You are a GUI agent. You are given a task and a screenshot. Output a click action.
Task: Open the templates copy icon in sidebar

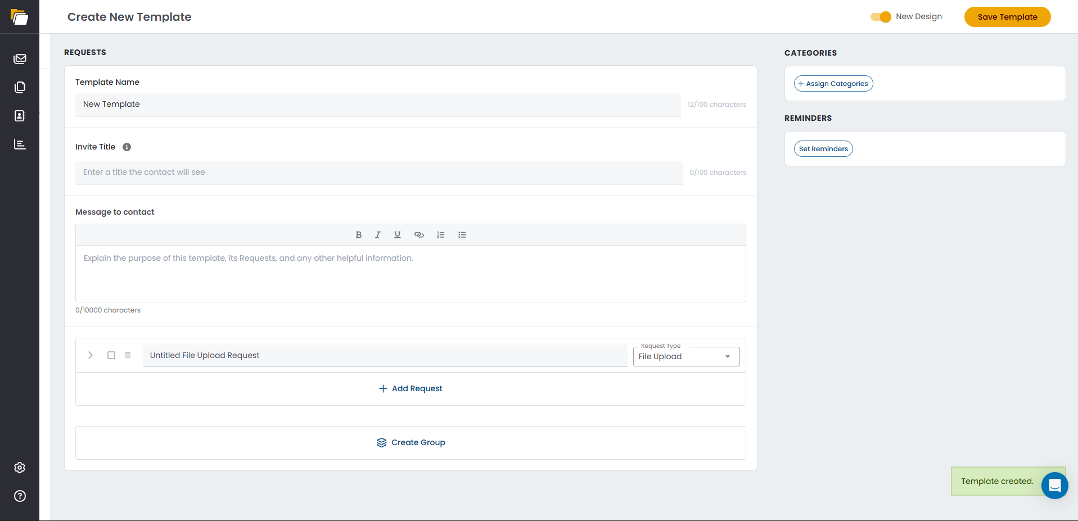pyautogui.click(x=20, y=87)
